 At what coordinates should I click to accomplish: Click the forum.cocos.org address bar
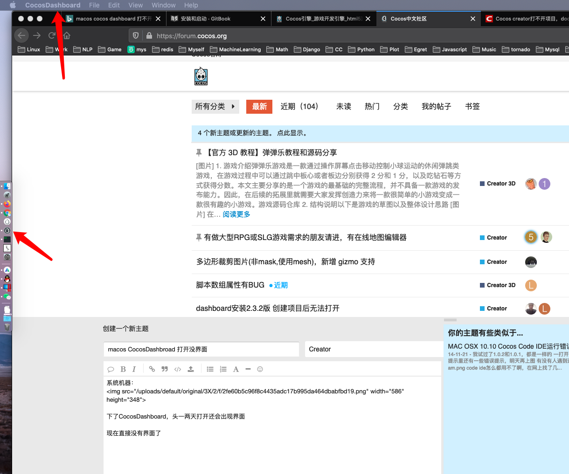(349, 36)
